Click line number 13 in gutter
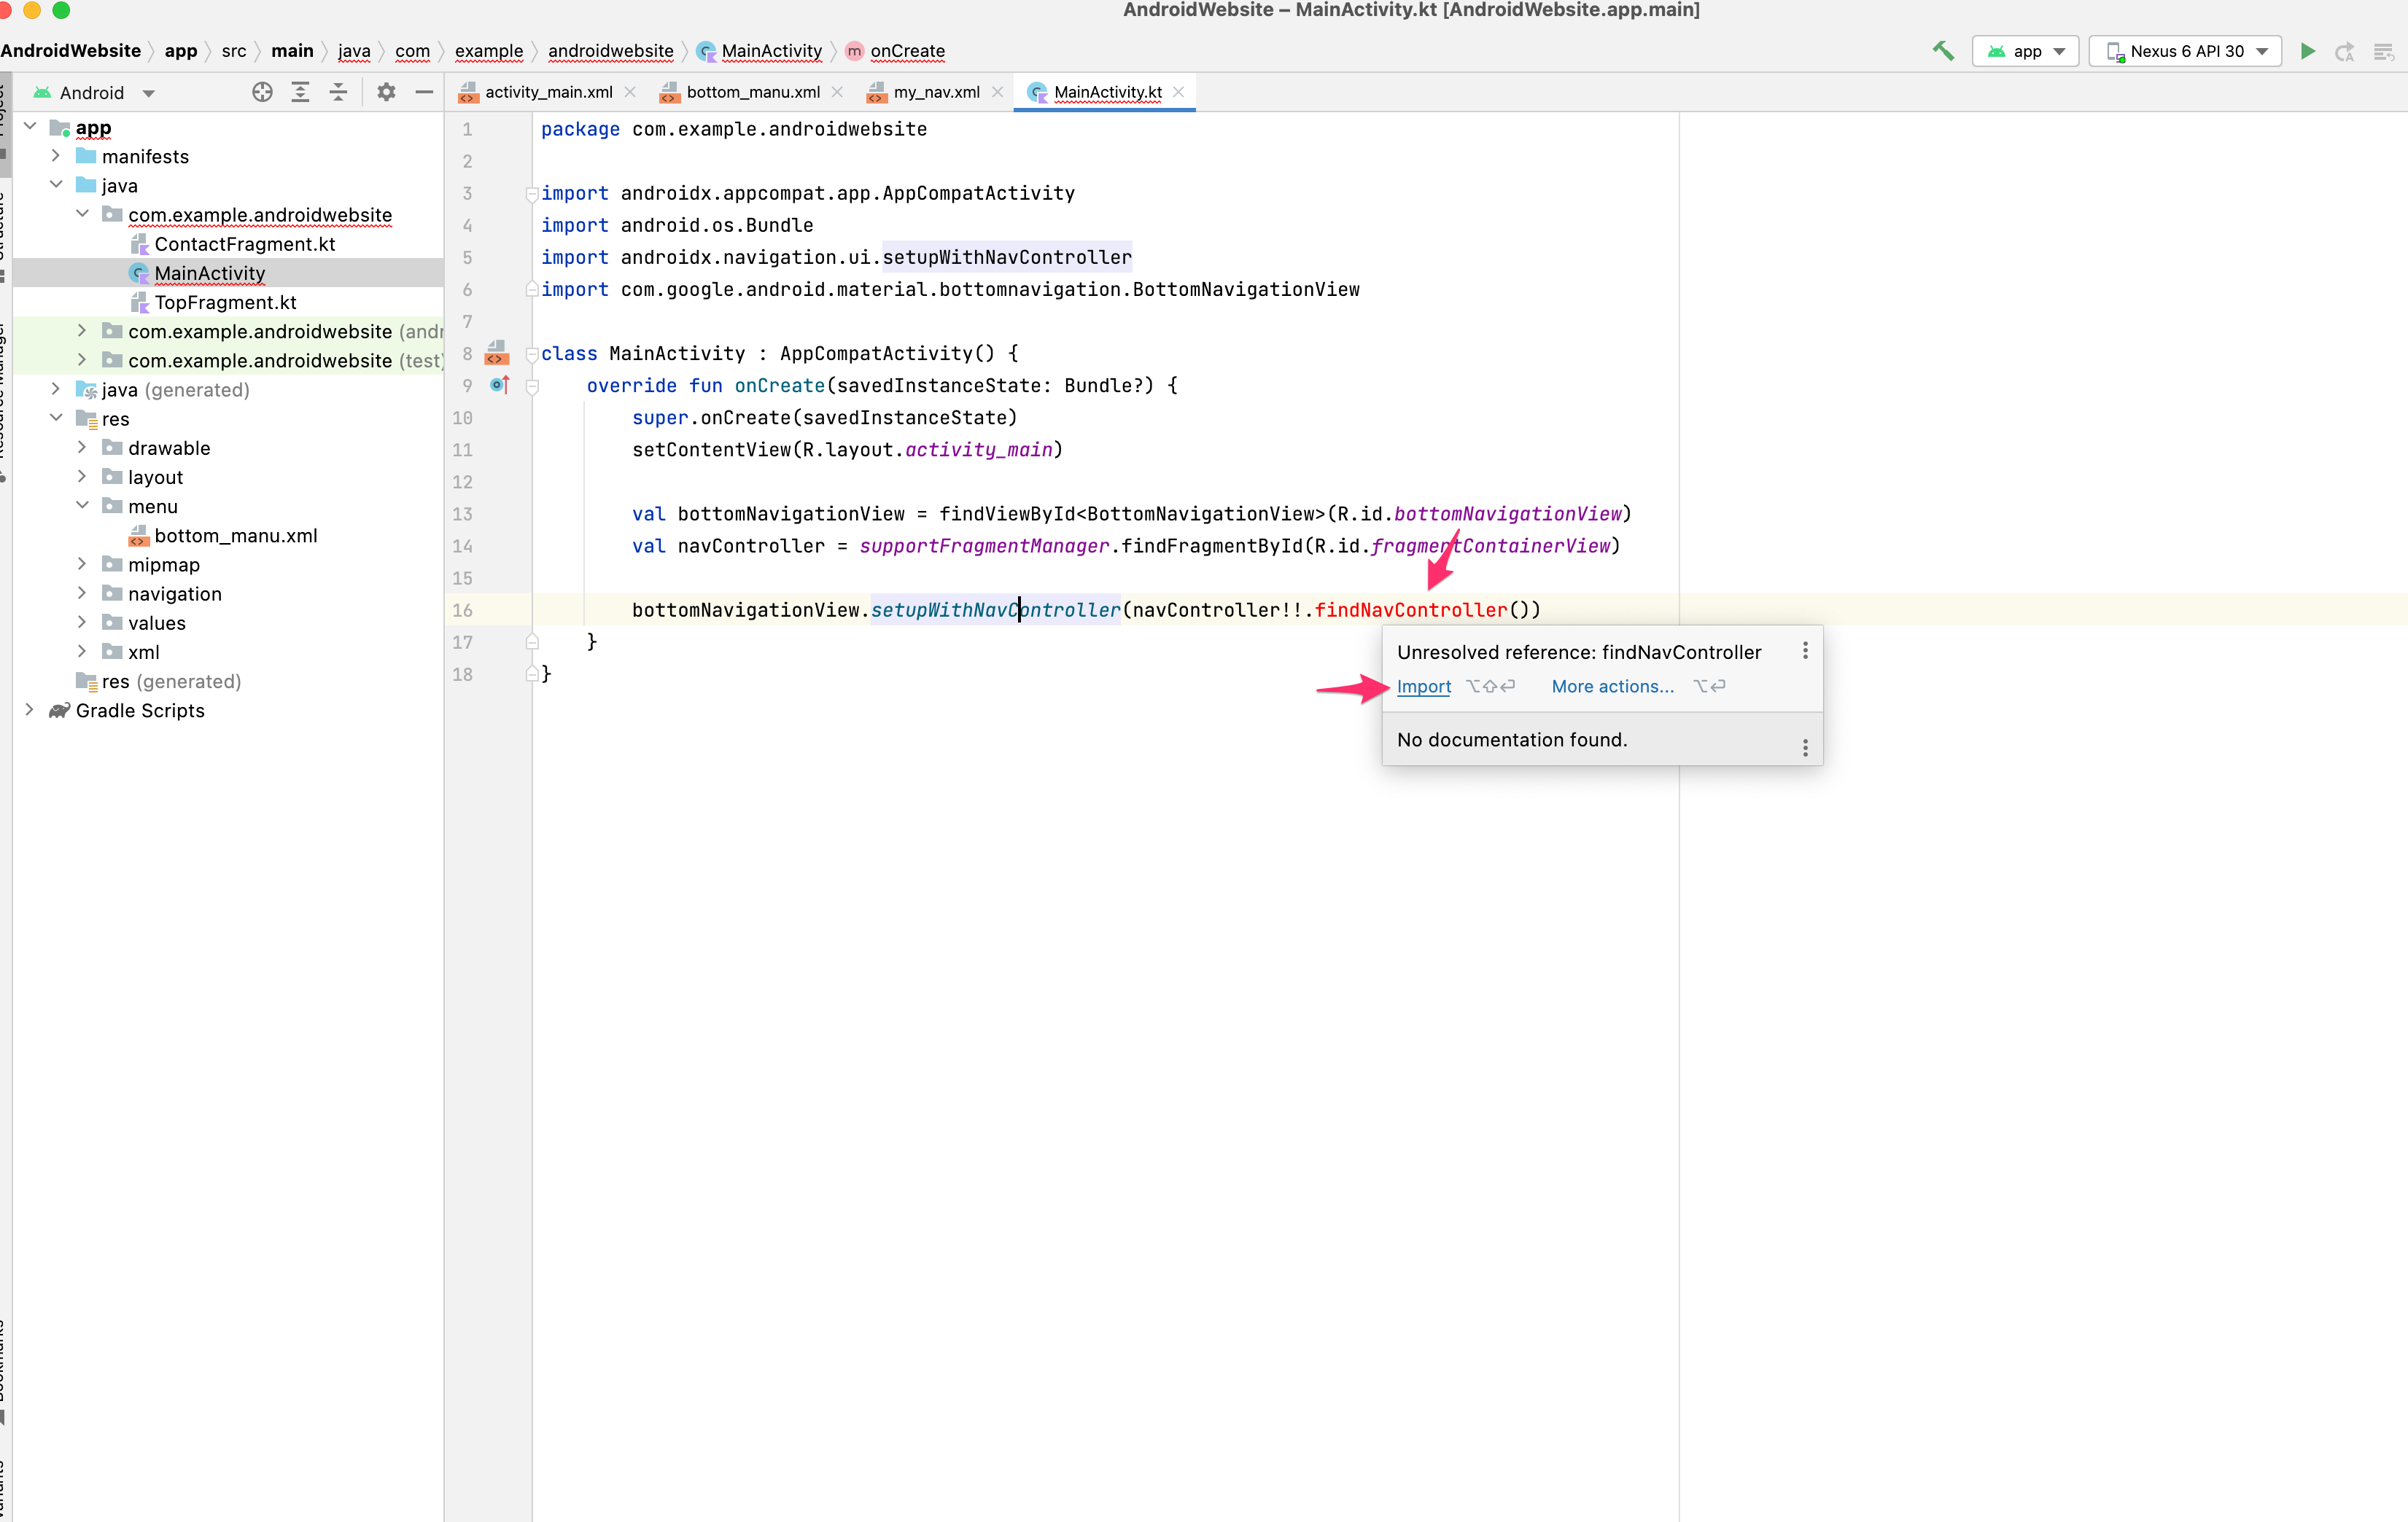Screen dimensions: 2408x1522 click(462, 514)
